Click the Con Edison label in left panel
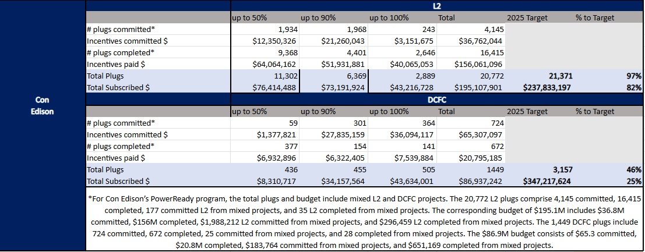 point(43,105)
